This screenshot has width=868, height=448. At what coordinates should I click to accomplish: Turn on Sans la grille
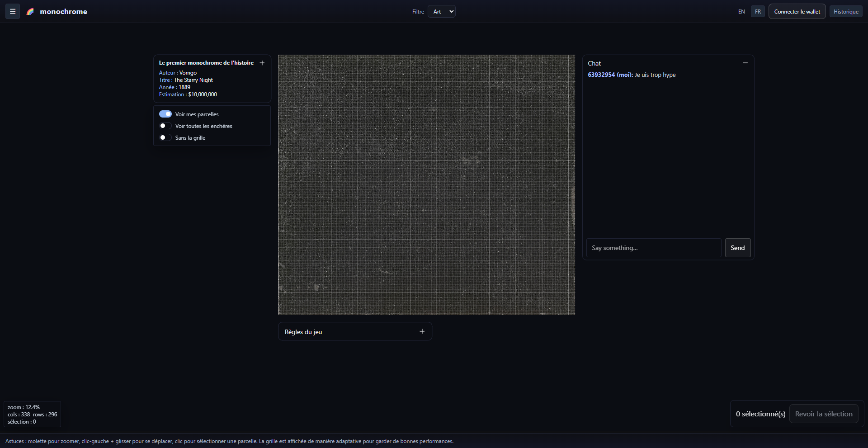(165, 137)
